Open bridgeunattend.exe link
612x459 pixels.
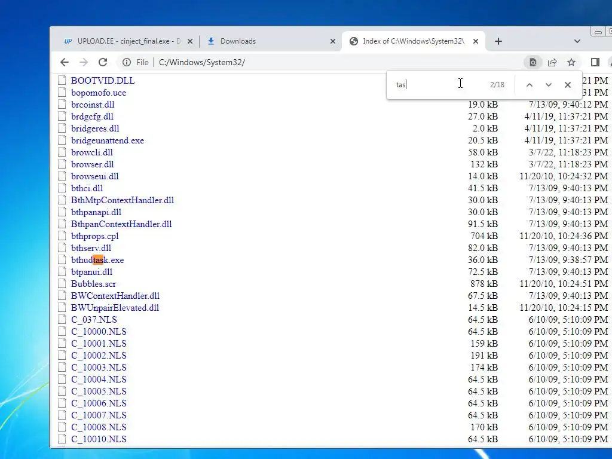point(108,140)
